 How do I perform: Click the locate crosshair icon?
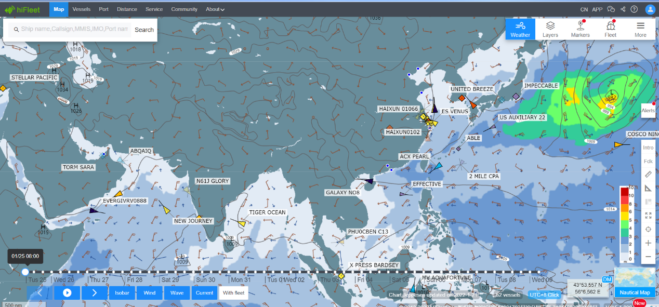point(648,229)
